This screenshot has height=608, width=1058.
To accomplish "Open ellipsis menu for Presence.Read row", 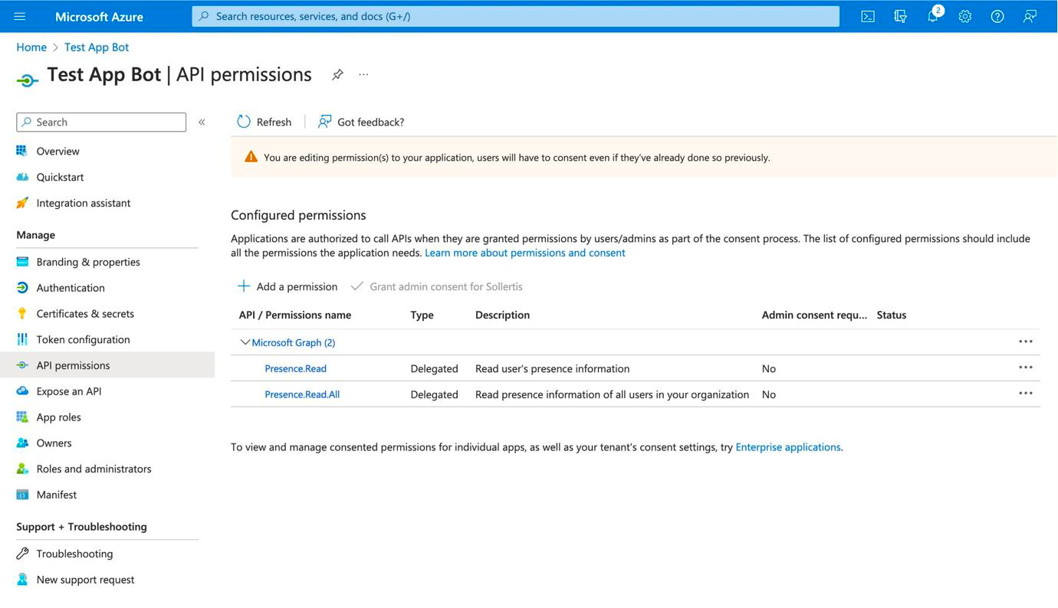I will [1025, 368].
